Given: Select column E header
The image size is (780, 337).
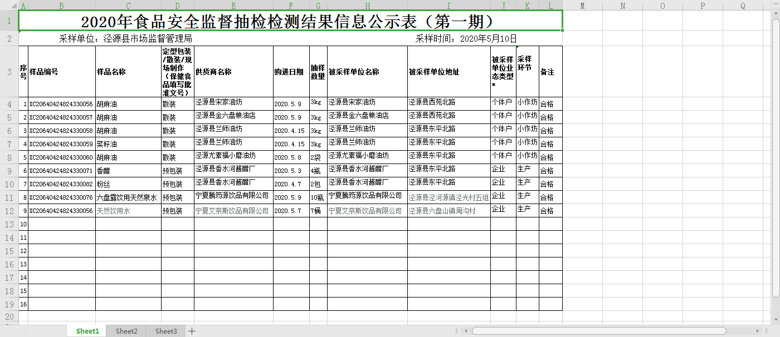Looking at the screenshot, I should (233, 6).
